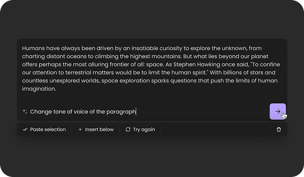Click the double-check icon of Paste selection
Screen dimensions: 304x177
point(25,130)
